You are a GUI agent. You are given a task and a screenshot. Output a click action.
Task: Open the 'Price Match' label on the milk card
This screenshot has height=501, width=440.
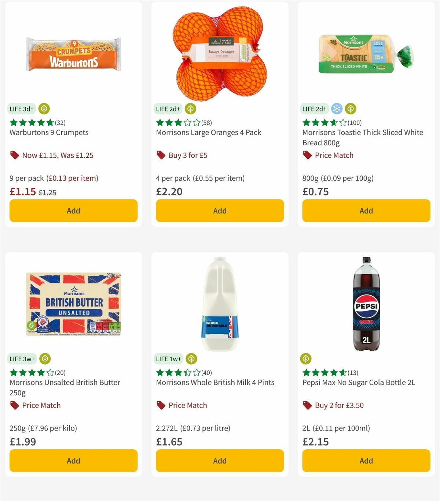[188, 405]
